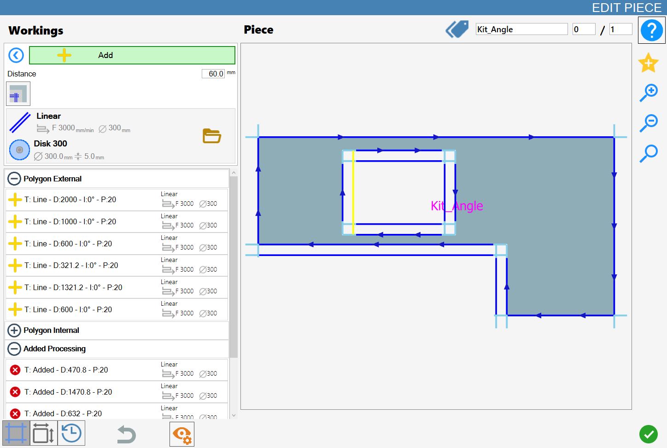Viewport: 667px width, 448px height.
Task: Click the piece count field showing 0
Action: pos(584,29)
